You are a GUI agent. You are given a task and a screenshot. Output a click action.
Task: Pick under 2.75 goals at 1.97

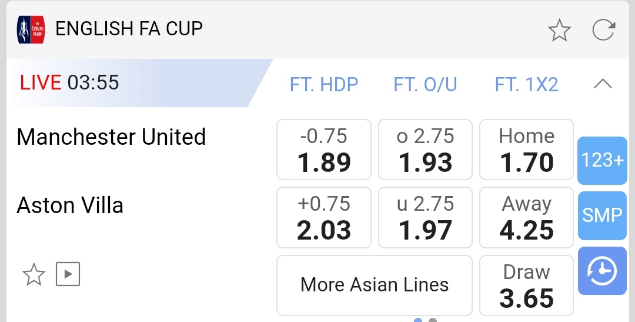425,217
